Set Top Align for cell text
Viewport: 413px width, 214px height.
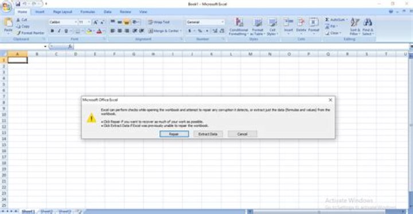pyautogui.click(x=112, y=22)
